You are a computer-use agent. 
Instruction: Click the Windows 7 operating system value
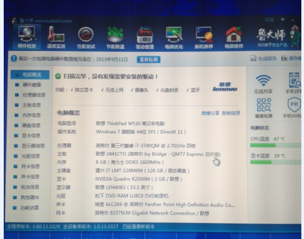pos(141,132)
